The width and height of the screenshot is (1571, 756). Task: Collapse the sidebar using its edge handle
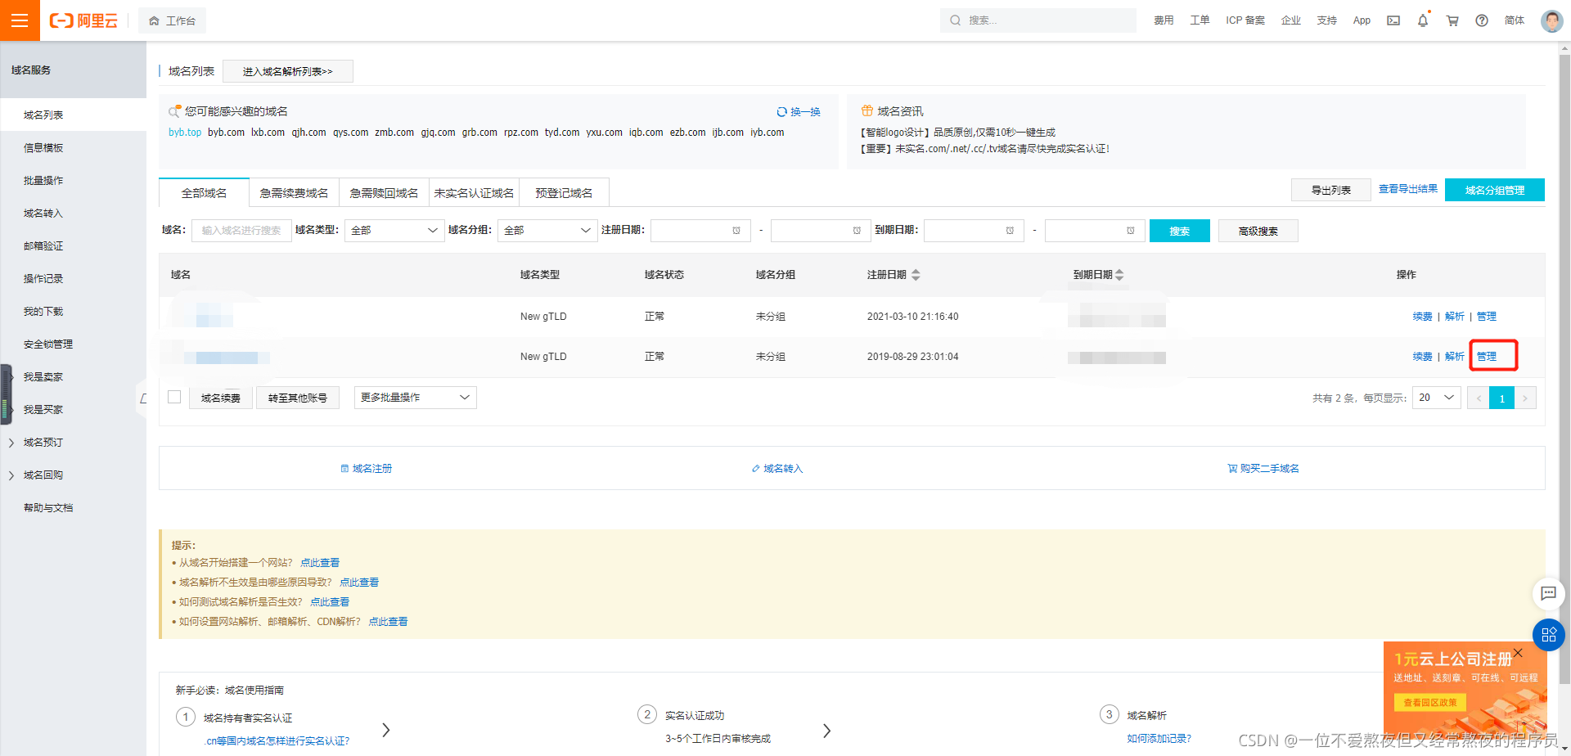142,398
